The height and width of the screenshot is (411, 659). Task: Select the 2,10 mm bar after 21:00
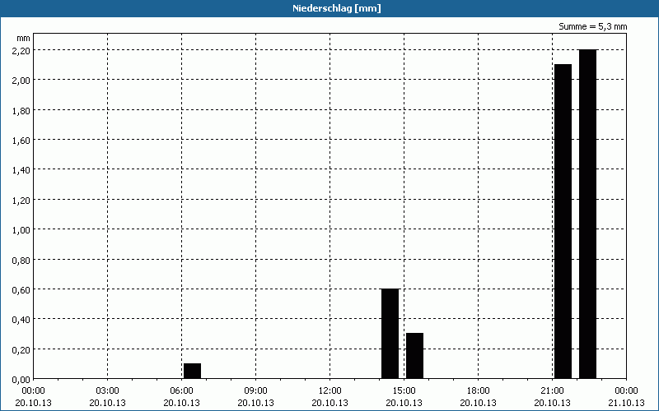[563, 221]
